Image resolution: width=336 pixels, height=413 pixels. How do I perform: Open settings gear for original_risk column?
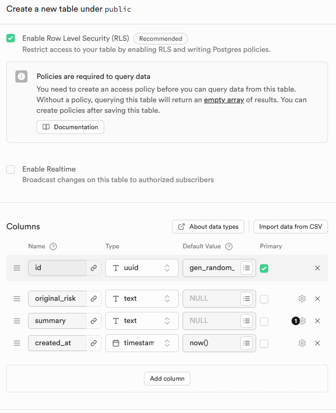coord(302,299)
